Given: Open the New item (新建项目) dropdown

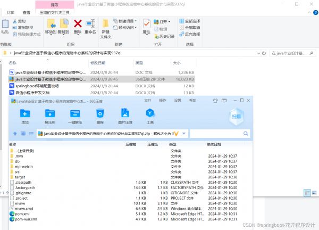Looking at the screenshot, I should tap(125, 21).
